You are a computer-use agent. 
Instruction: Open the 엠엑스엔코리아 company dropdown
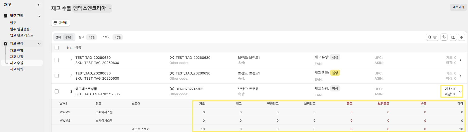click(92, 8)
